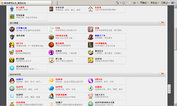Expand the RSS feeds dropdown arrow
Viewport: 177px width, 106px height.
pyautogui.click(x=127, y=3)
